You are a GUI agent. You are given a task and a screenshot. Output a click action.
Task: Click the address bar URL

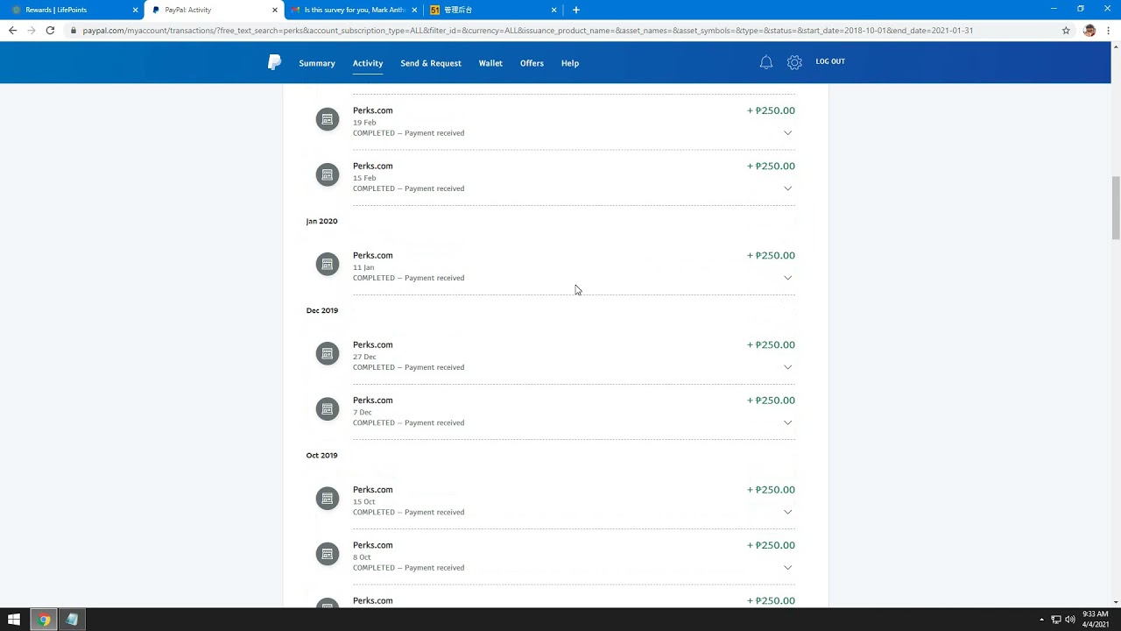click(527, 30)
